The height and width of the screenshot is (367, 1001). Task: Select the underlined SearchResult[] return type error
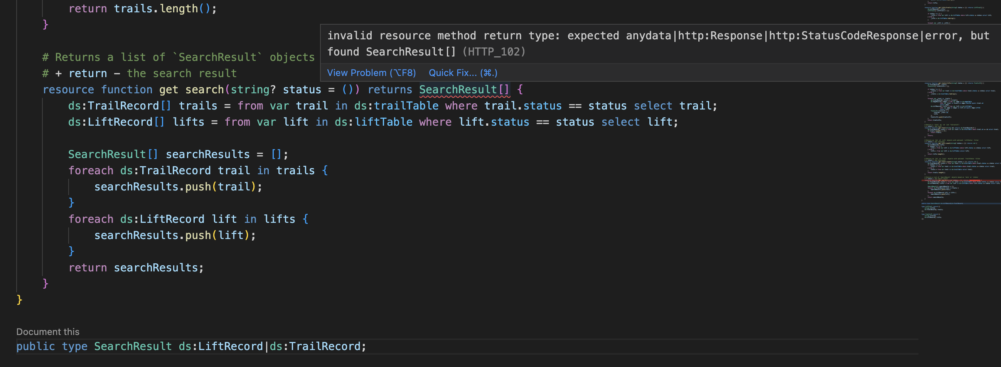(x=463, y=89)
